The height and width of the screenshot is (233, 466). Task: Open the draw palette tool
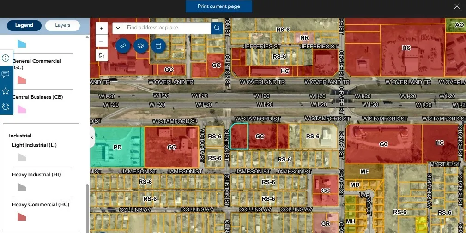tap(141, 46)
